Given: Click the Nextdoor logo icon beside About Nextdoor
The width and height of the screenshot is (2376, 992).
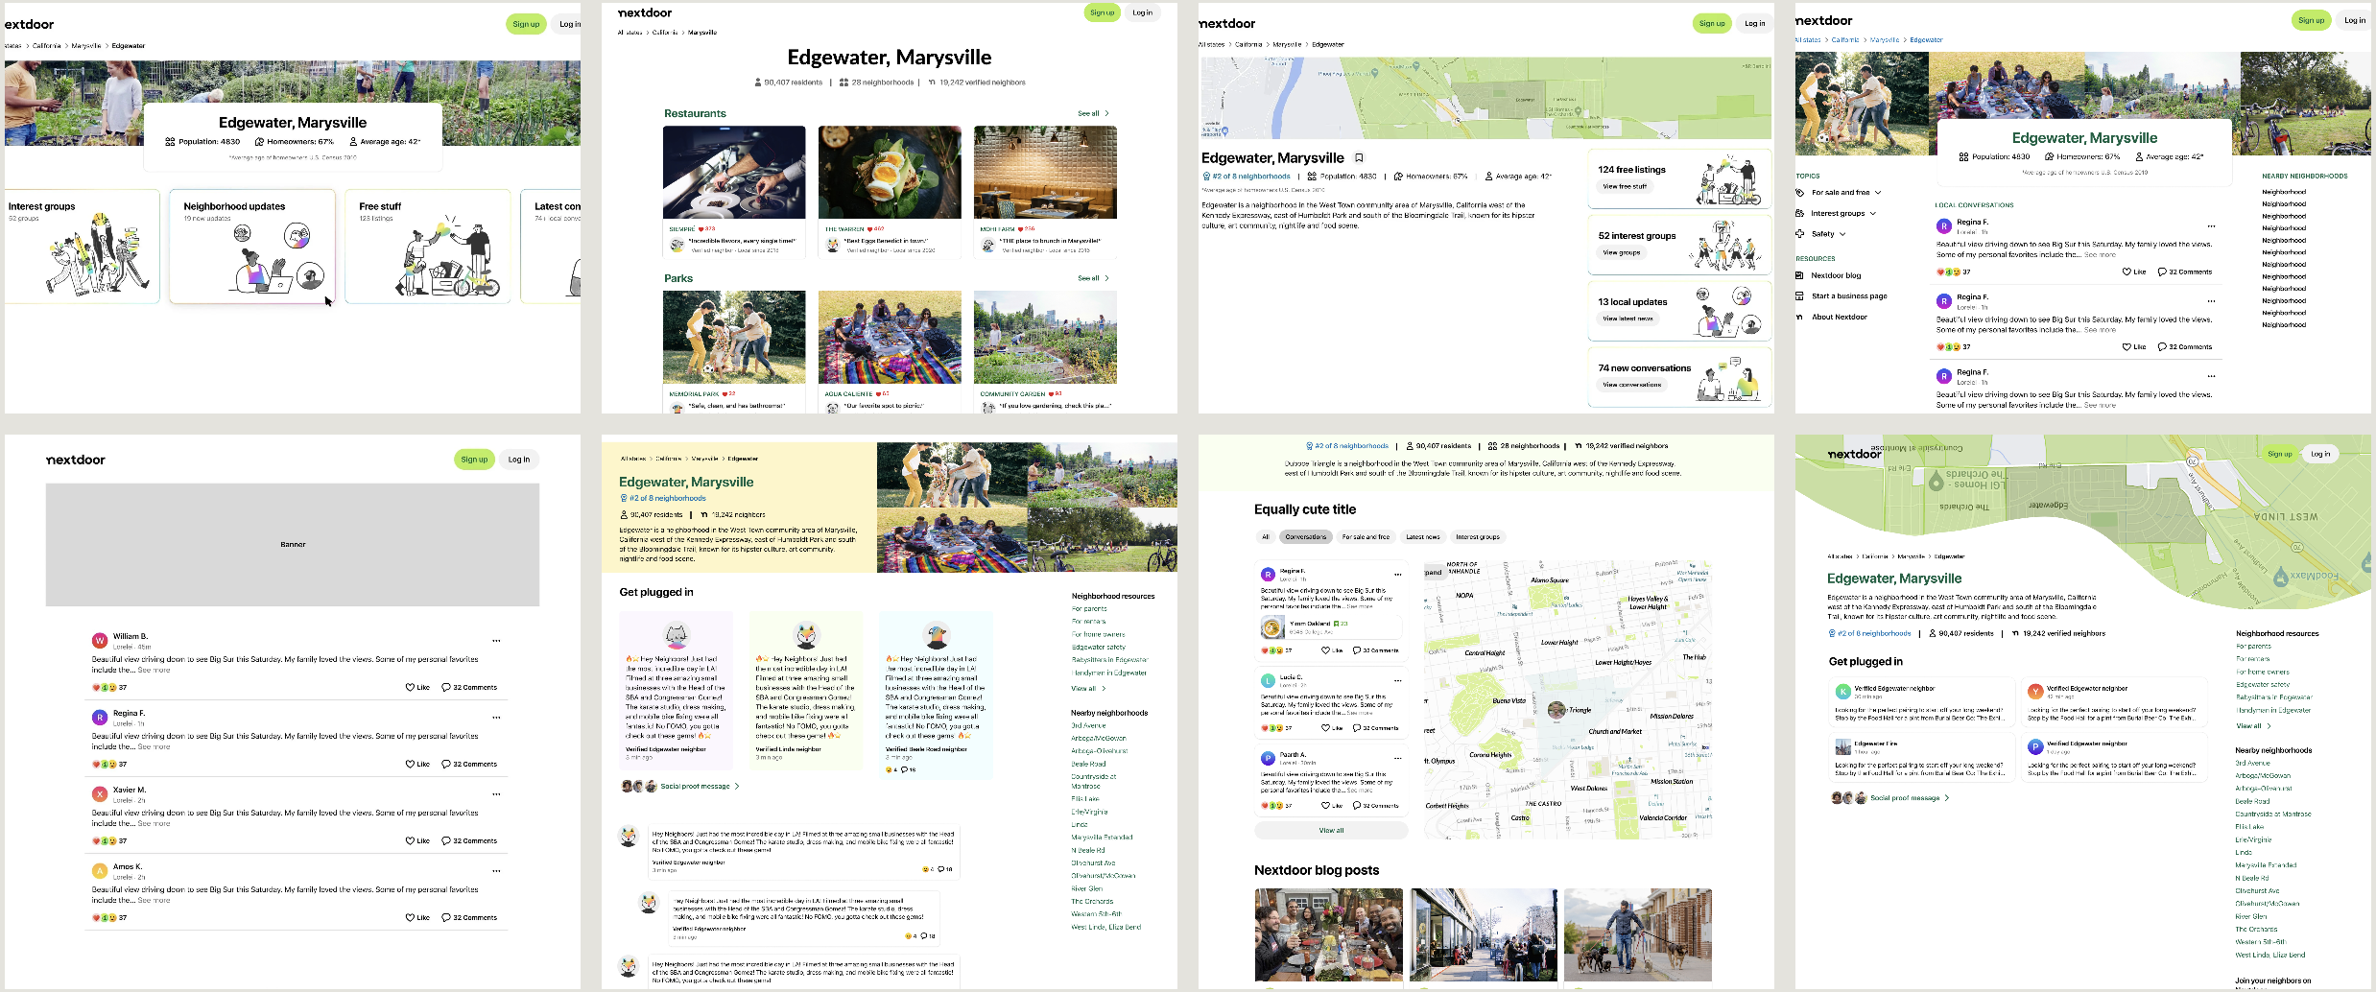Looking at the screenshot, I should point(1800,317).
